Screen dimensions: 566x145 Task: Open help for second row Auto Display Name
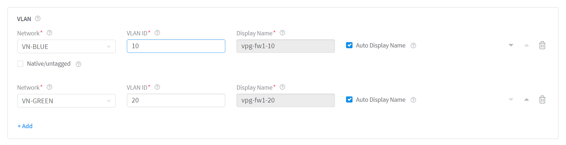click(413, 100)
